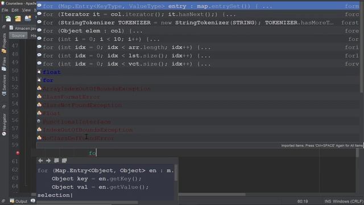Select the Map.Entry entrySet for-loop template
Image resolution: width=364 pixels, height=205 pixels.
click(x=198, y=6)
